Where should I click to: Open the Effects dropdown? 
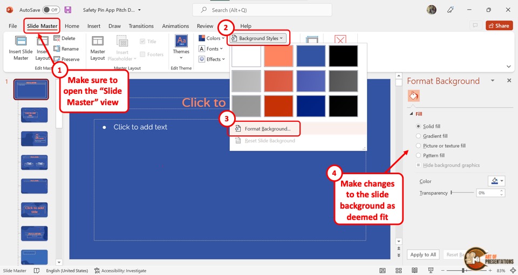tap(212, 59)
